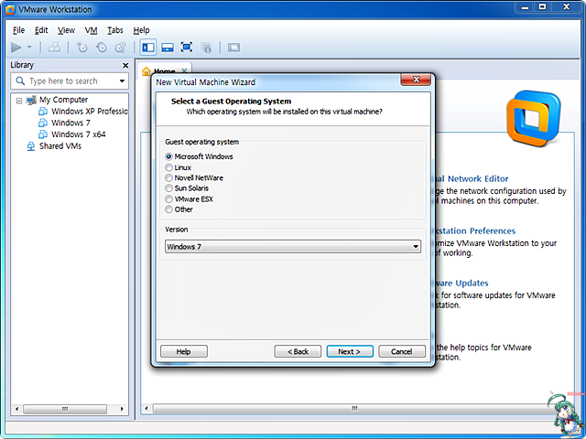Click the Home tab house icon
The height and width of the screenshot is (439, 586).
click(x=146, y=71)
